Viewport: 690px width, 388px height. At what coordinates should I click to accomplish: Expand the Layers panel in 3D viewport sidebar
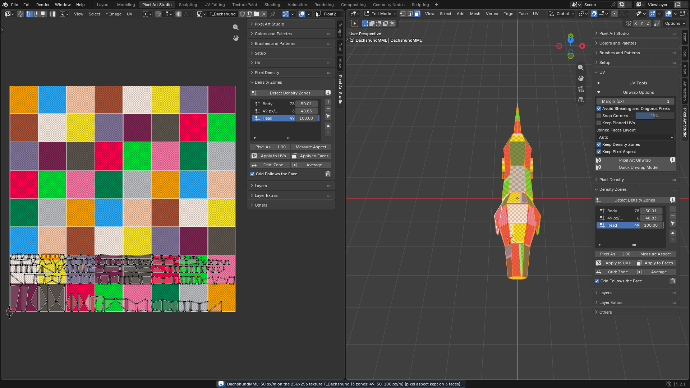tap(635, 293)
